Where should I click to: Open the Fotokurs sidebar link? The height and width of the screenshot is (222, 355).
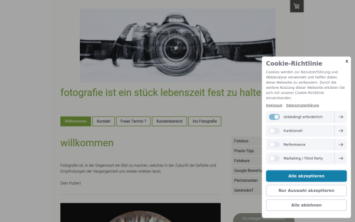point(247,161)
